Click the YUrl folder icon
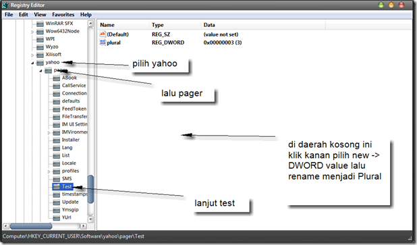Image resolution: width=417 pixels, height=245 pixels. [57, 217]
